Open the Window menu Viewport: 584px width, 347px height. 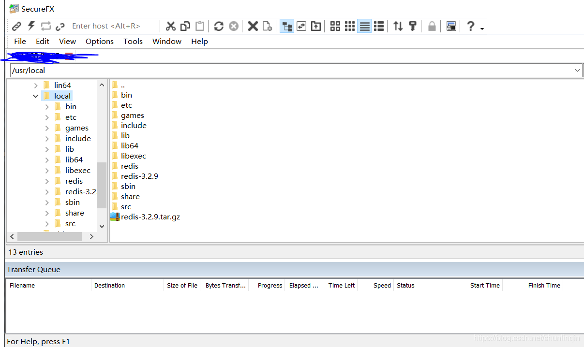pyautogui.click(x=167, y=42)
